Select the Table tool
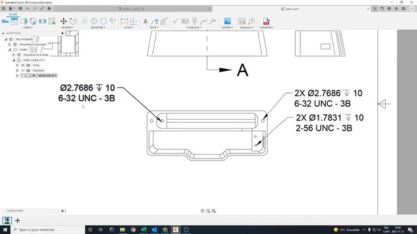 click(242, 21)
